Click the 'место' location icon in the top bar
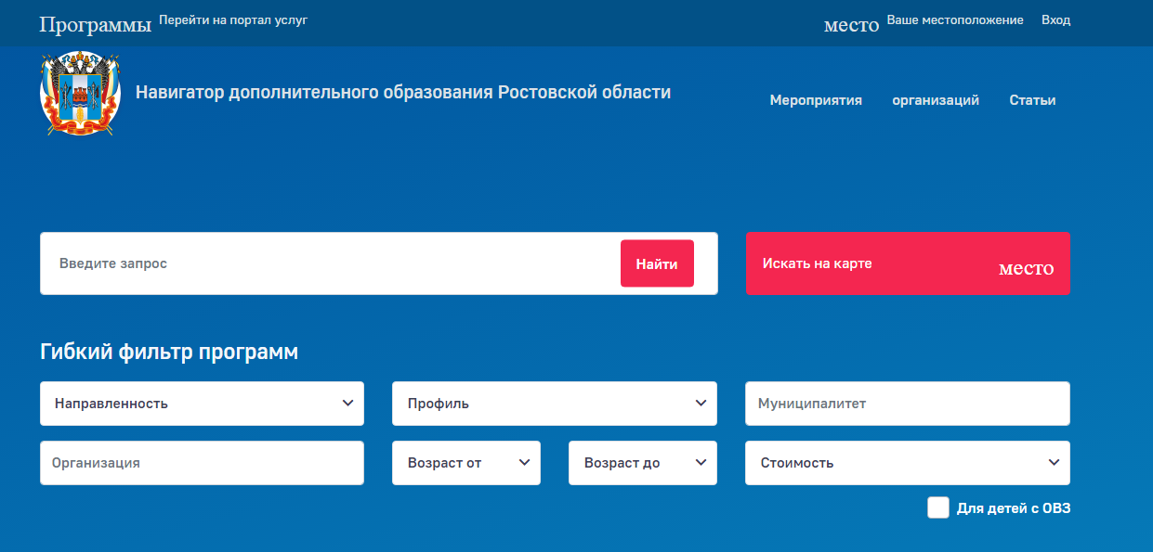 pos(851,25)
